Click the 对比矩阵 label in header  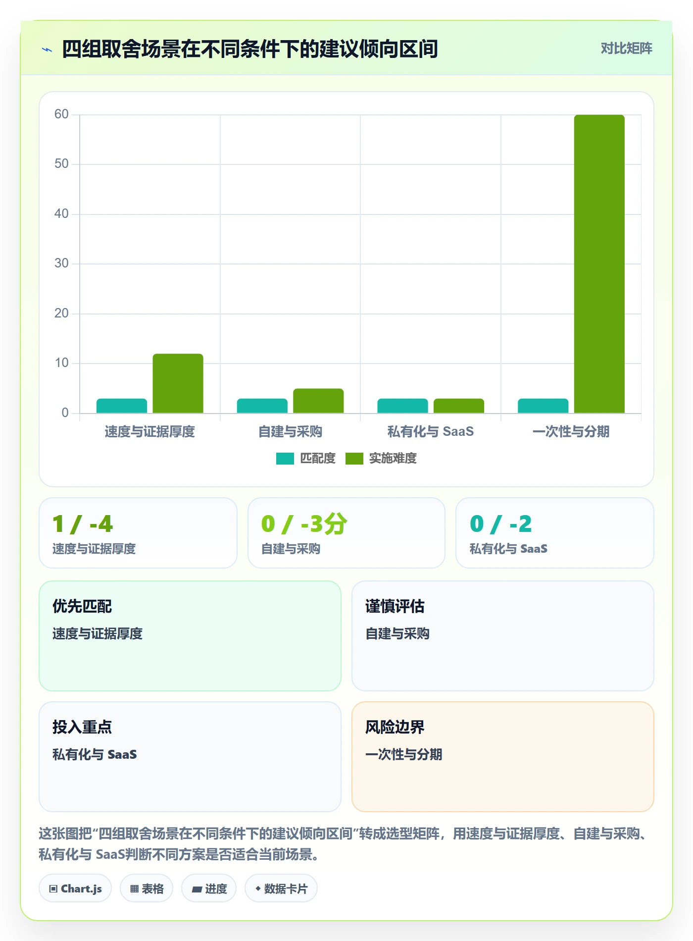coord(626,49)
